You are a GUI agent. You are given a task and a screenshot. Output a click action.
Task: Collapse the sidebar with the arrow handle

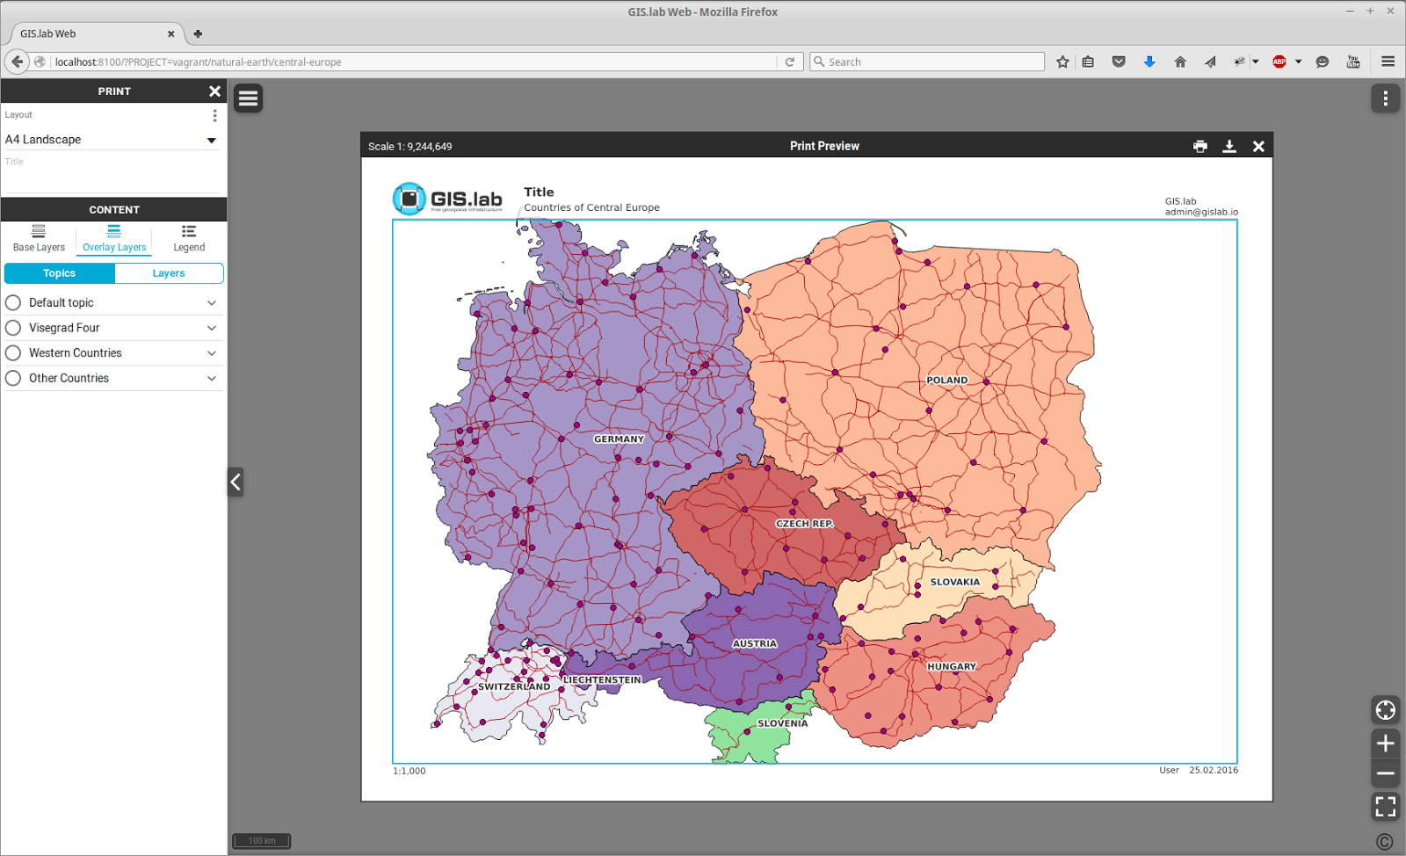[x=235, y=482]
